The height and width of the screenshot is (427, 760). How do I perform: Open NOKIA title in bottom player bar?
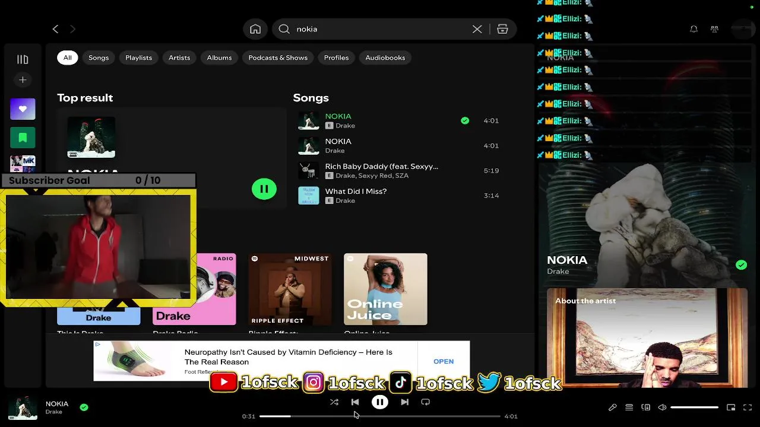click(57, 404)
